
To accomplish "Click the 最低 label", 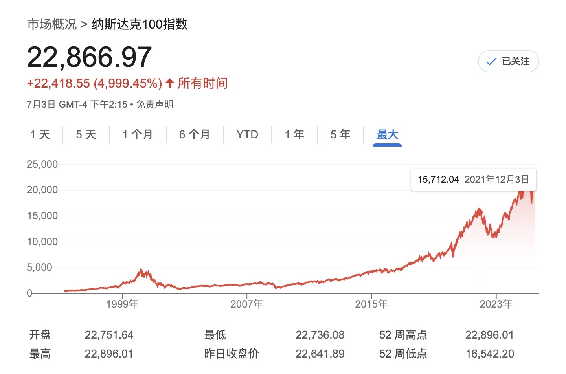I will pos(215,335).
